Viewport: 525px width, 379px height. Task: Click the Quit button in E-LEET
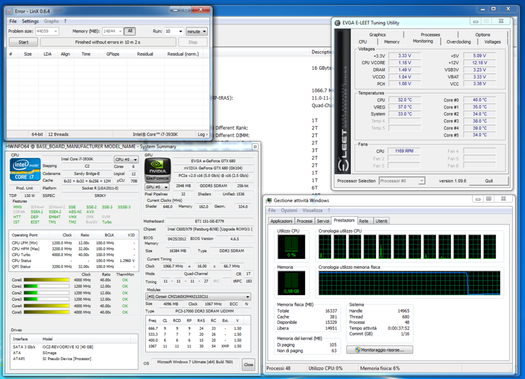pyautogui.click(x=489, y=181)
